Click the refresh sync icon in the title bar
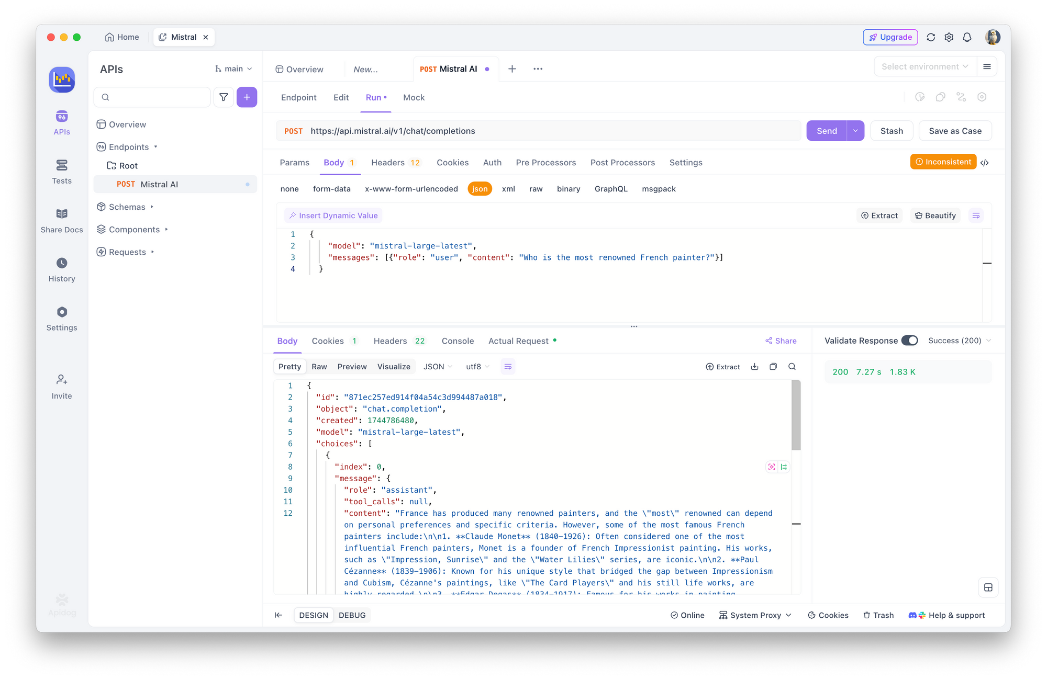The width and height of the screenshot is (1047, 680). pyautogui.click(x=931, y=37)
